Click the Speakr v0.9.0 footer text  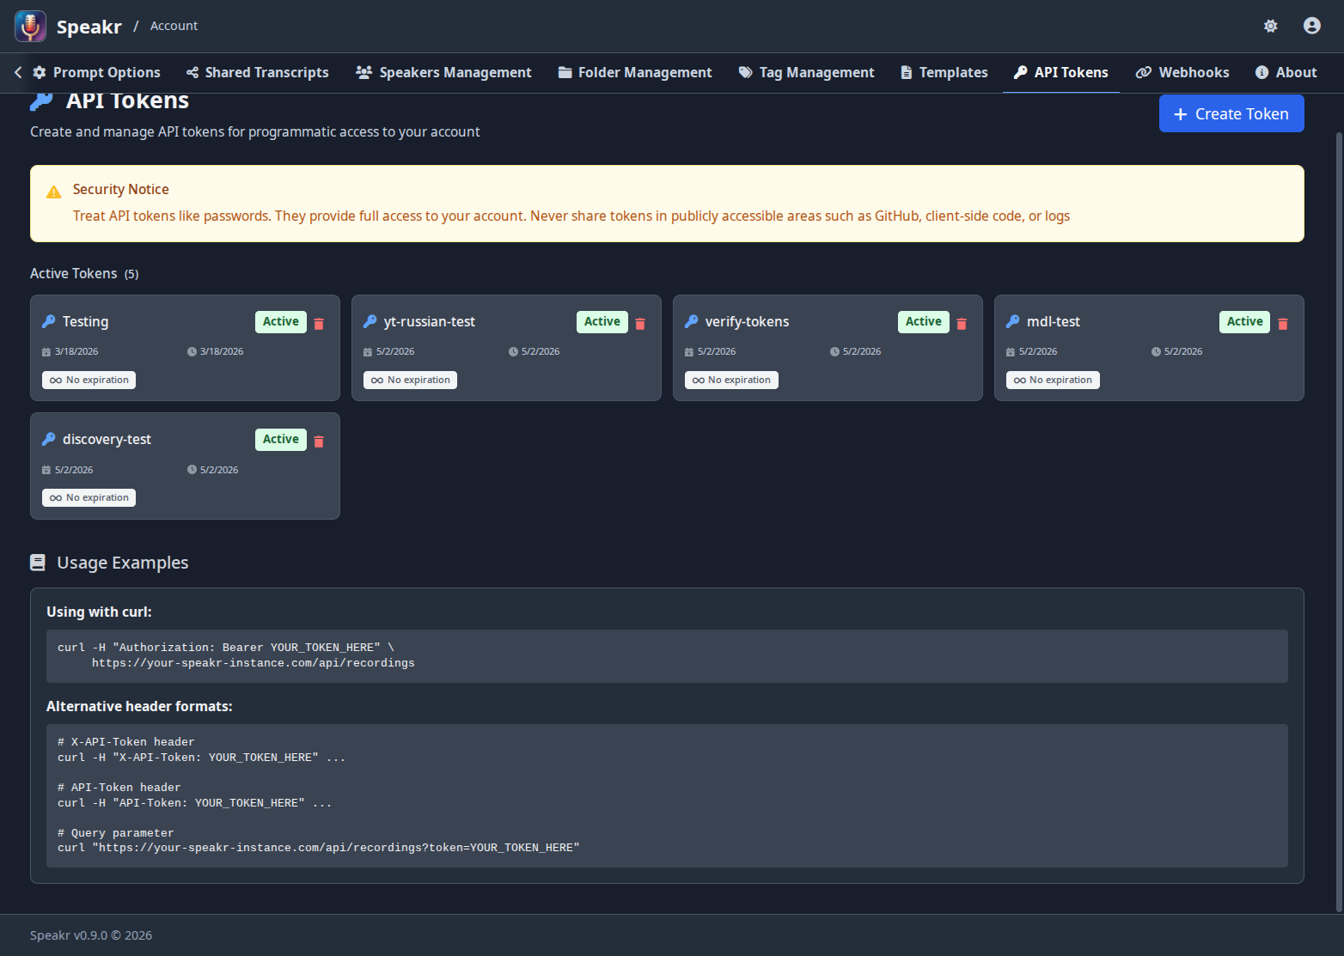[91, 935]
